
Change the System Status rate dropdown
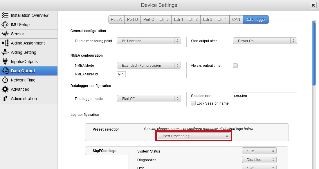pyautogui.click(x=259, y=151)
